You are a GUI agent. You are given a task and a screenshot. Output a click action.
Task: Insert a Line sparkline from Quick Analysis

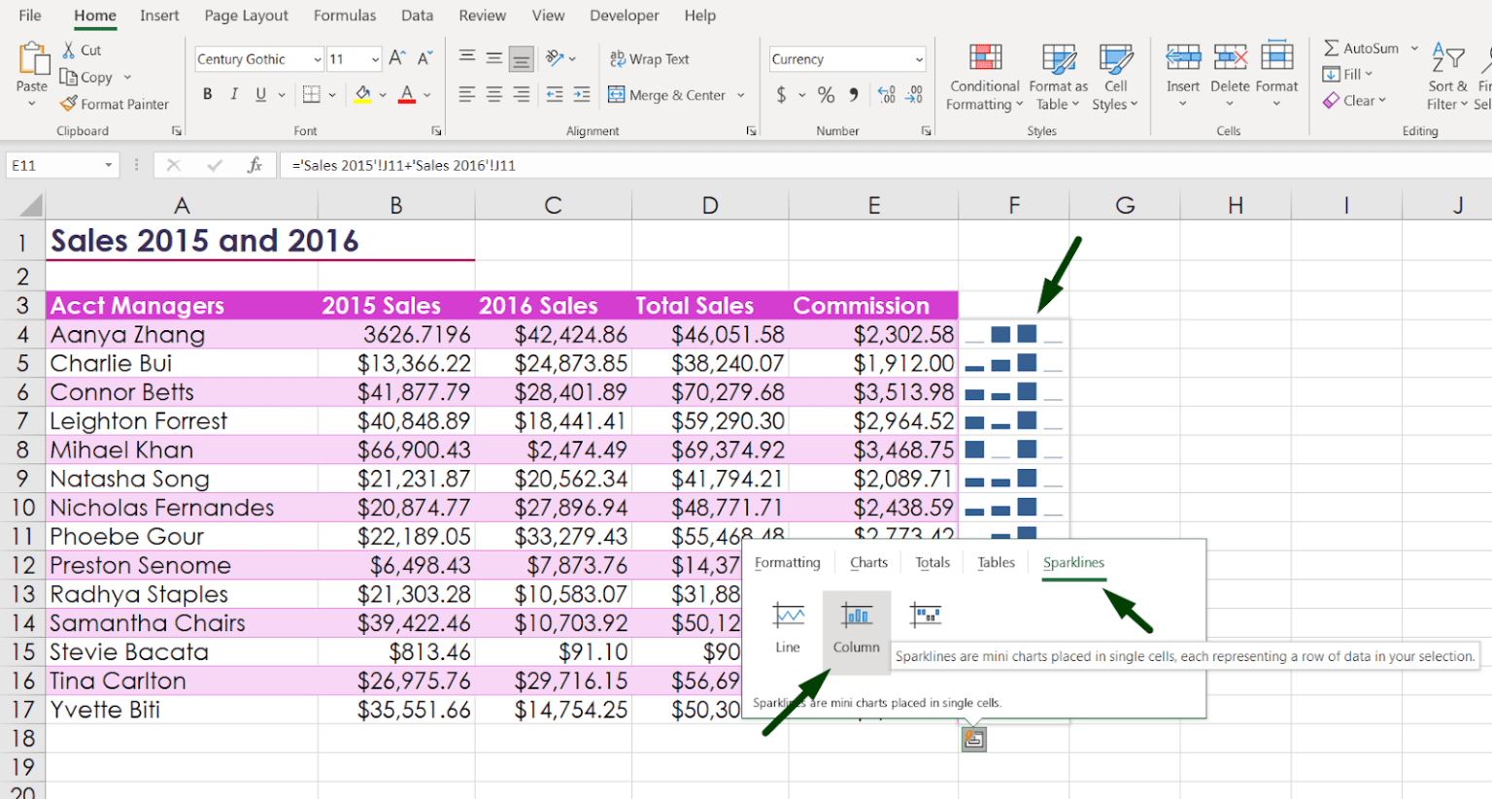[787, 626]
